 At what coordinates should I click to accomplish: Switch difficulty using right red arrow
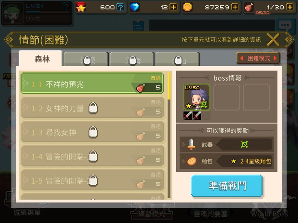[275, 58]
